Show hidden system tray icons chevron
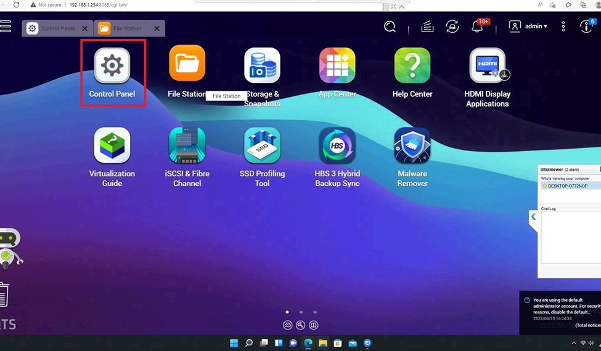601x351 pixels. pyautogui.click(x=573, y=343)
